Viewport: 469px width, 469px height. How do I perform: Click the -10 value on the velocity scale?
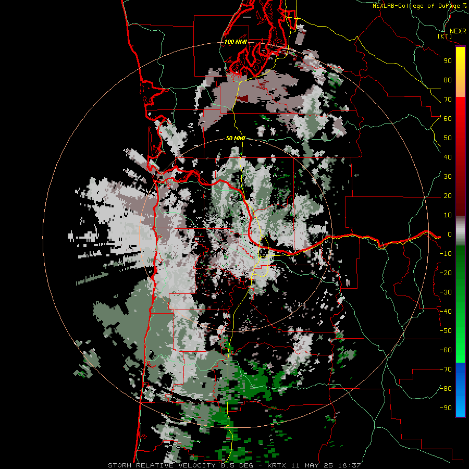click(x=446, y=254)
